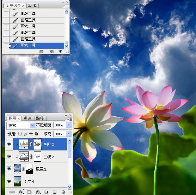This screenshot has height=195, width=196.
Task: Click the 填充 100% value field
Action: [60, 134]
